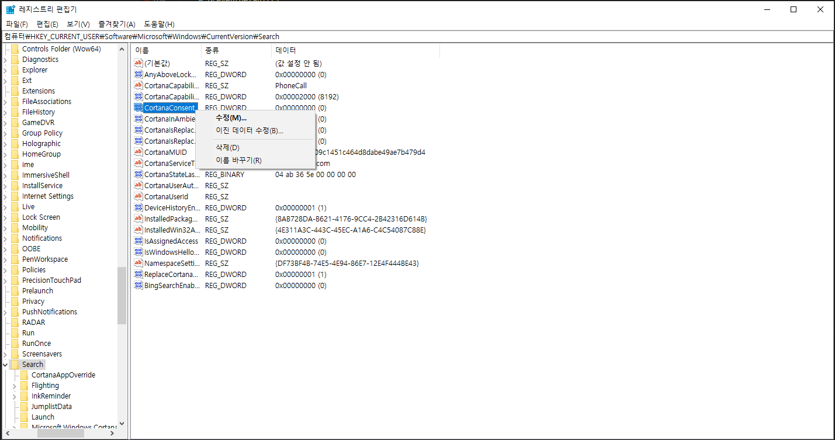
Task: Click the 0x00002000 (8192) data cell
Action: pos(307,96)
